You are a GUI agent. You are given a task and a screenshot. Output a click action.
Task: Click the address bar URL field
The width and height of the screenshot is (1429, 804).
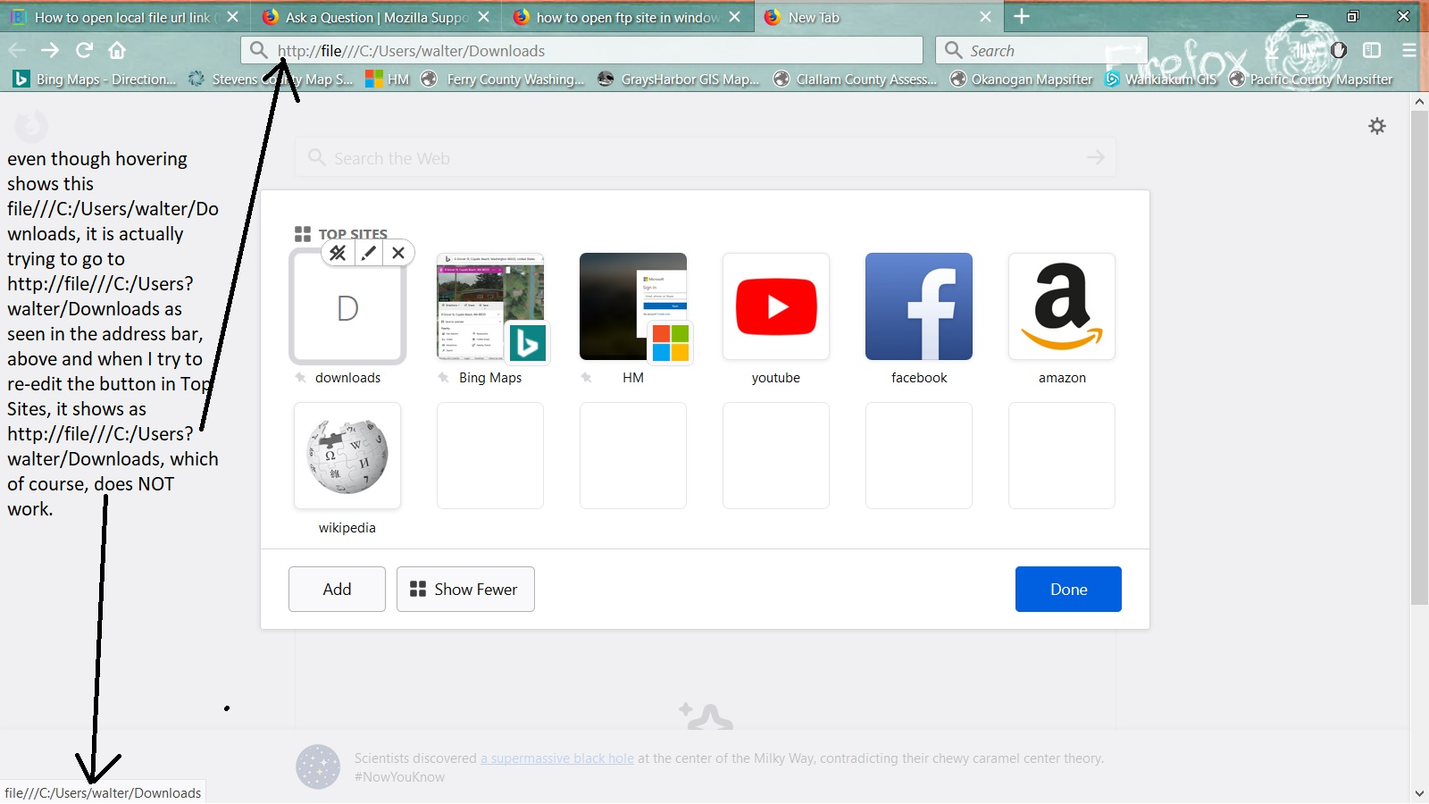click(x=581, y=50)
